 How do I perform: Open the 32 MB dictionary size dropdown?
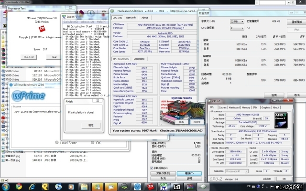(237, 21)
